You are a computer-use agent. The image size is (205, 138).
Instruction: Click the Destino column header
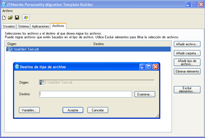pos(131,44)
